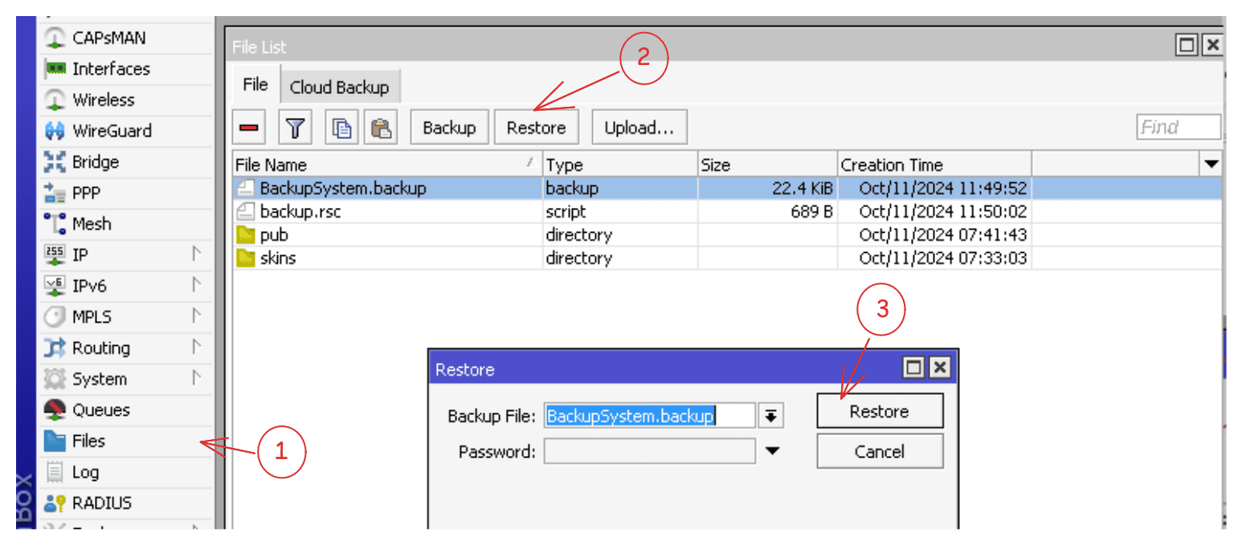Click the copy icon in toolbar
Screen dimensions: 1242x545
341,128
